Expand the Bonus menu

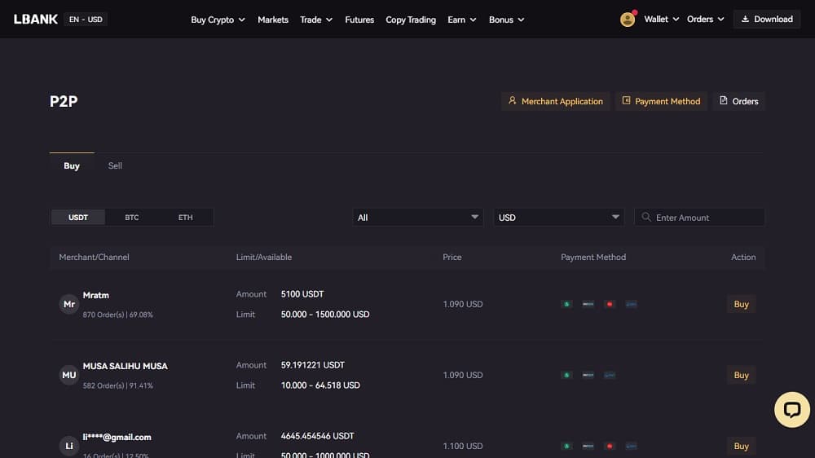click(506, 20)
